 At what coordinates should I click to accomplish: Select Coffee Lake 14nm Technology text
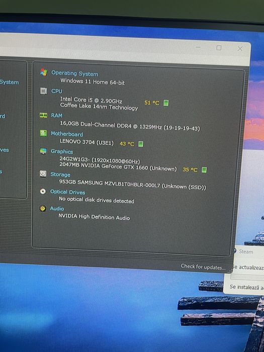tap(99, 107)
